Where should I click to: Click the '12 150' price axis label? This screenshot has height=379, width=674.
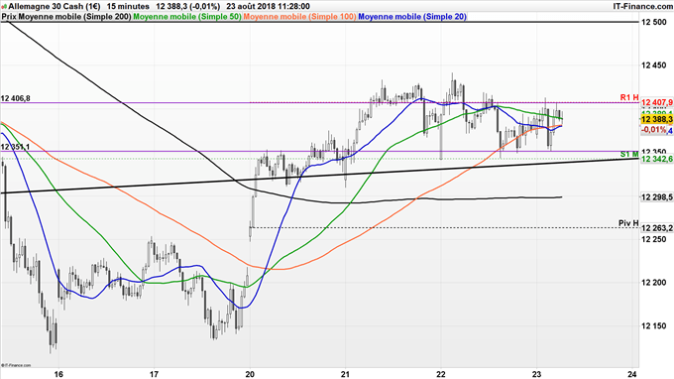point(654,326)
